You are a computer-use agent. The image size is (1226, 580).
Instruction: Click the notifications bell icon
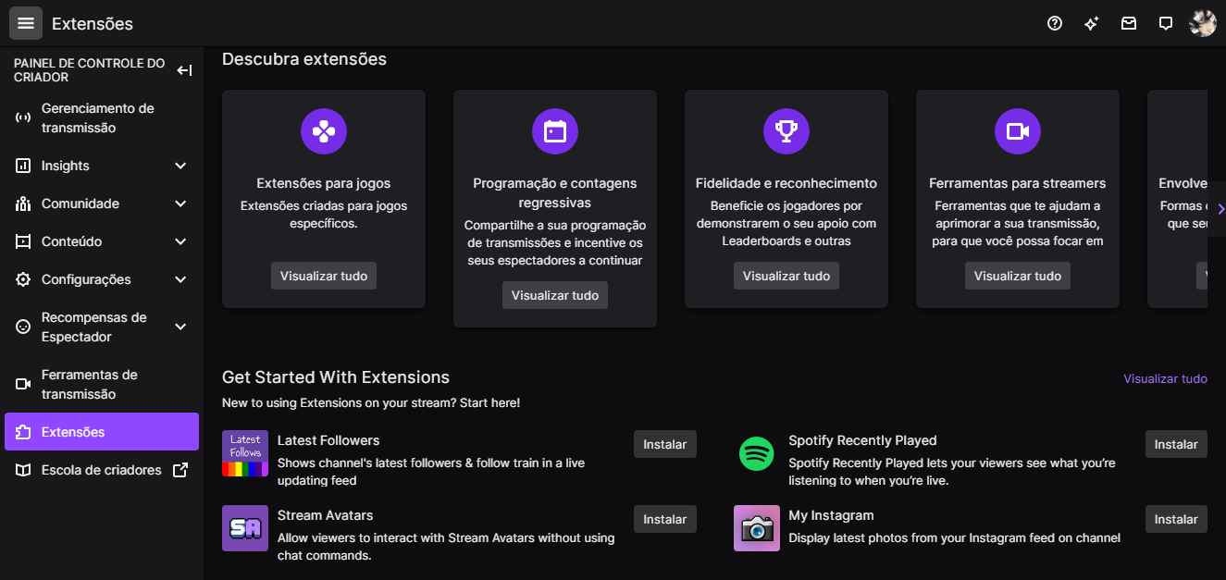click(x=1166, y=23)
